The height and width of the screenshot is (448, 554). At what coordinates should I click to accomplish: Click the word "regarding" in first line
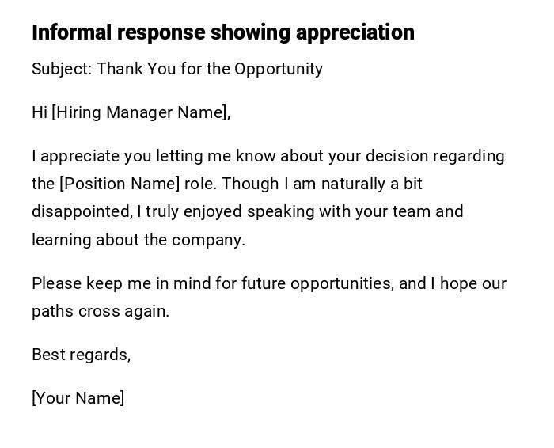pyautogui.click(x=469, y=156)
